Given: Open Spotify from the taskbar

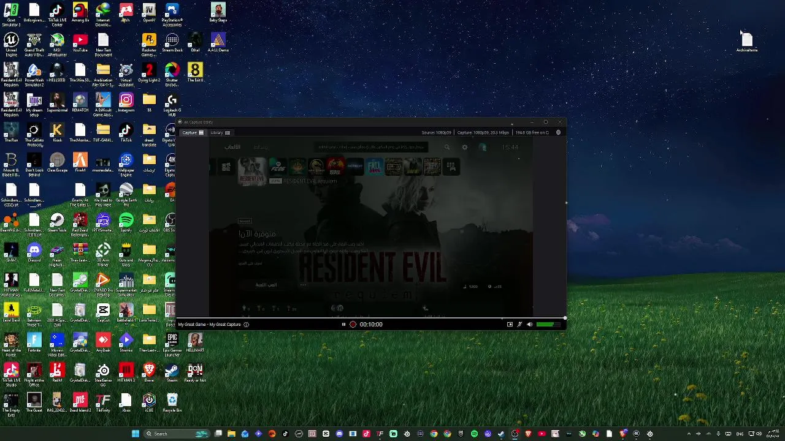Looking at the screenshot, I should tap(474, 434).
